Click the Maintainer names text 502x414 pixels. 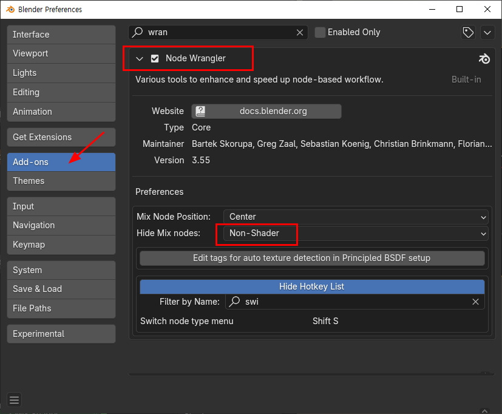pos(342,144)
